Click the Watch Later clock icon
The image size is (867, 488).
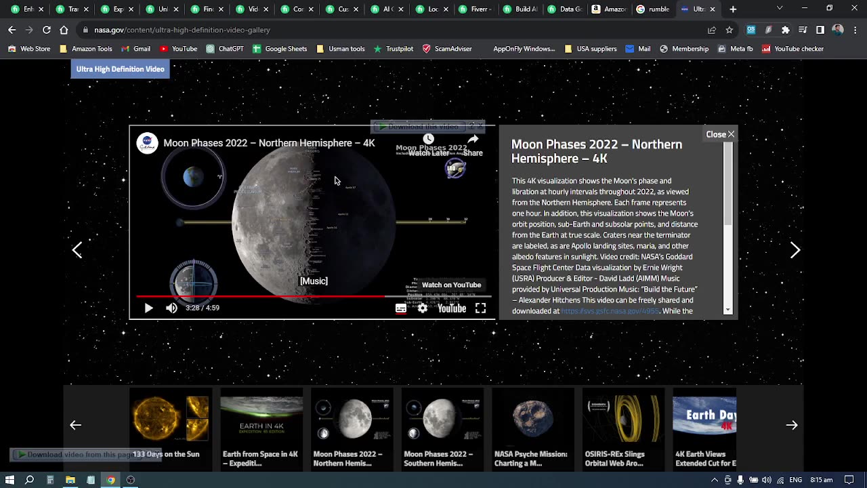(x=428, y=140)
